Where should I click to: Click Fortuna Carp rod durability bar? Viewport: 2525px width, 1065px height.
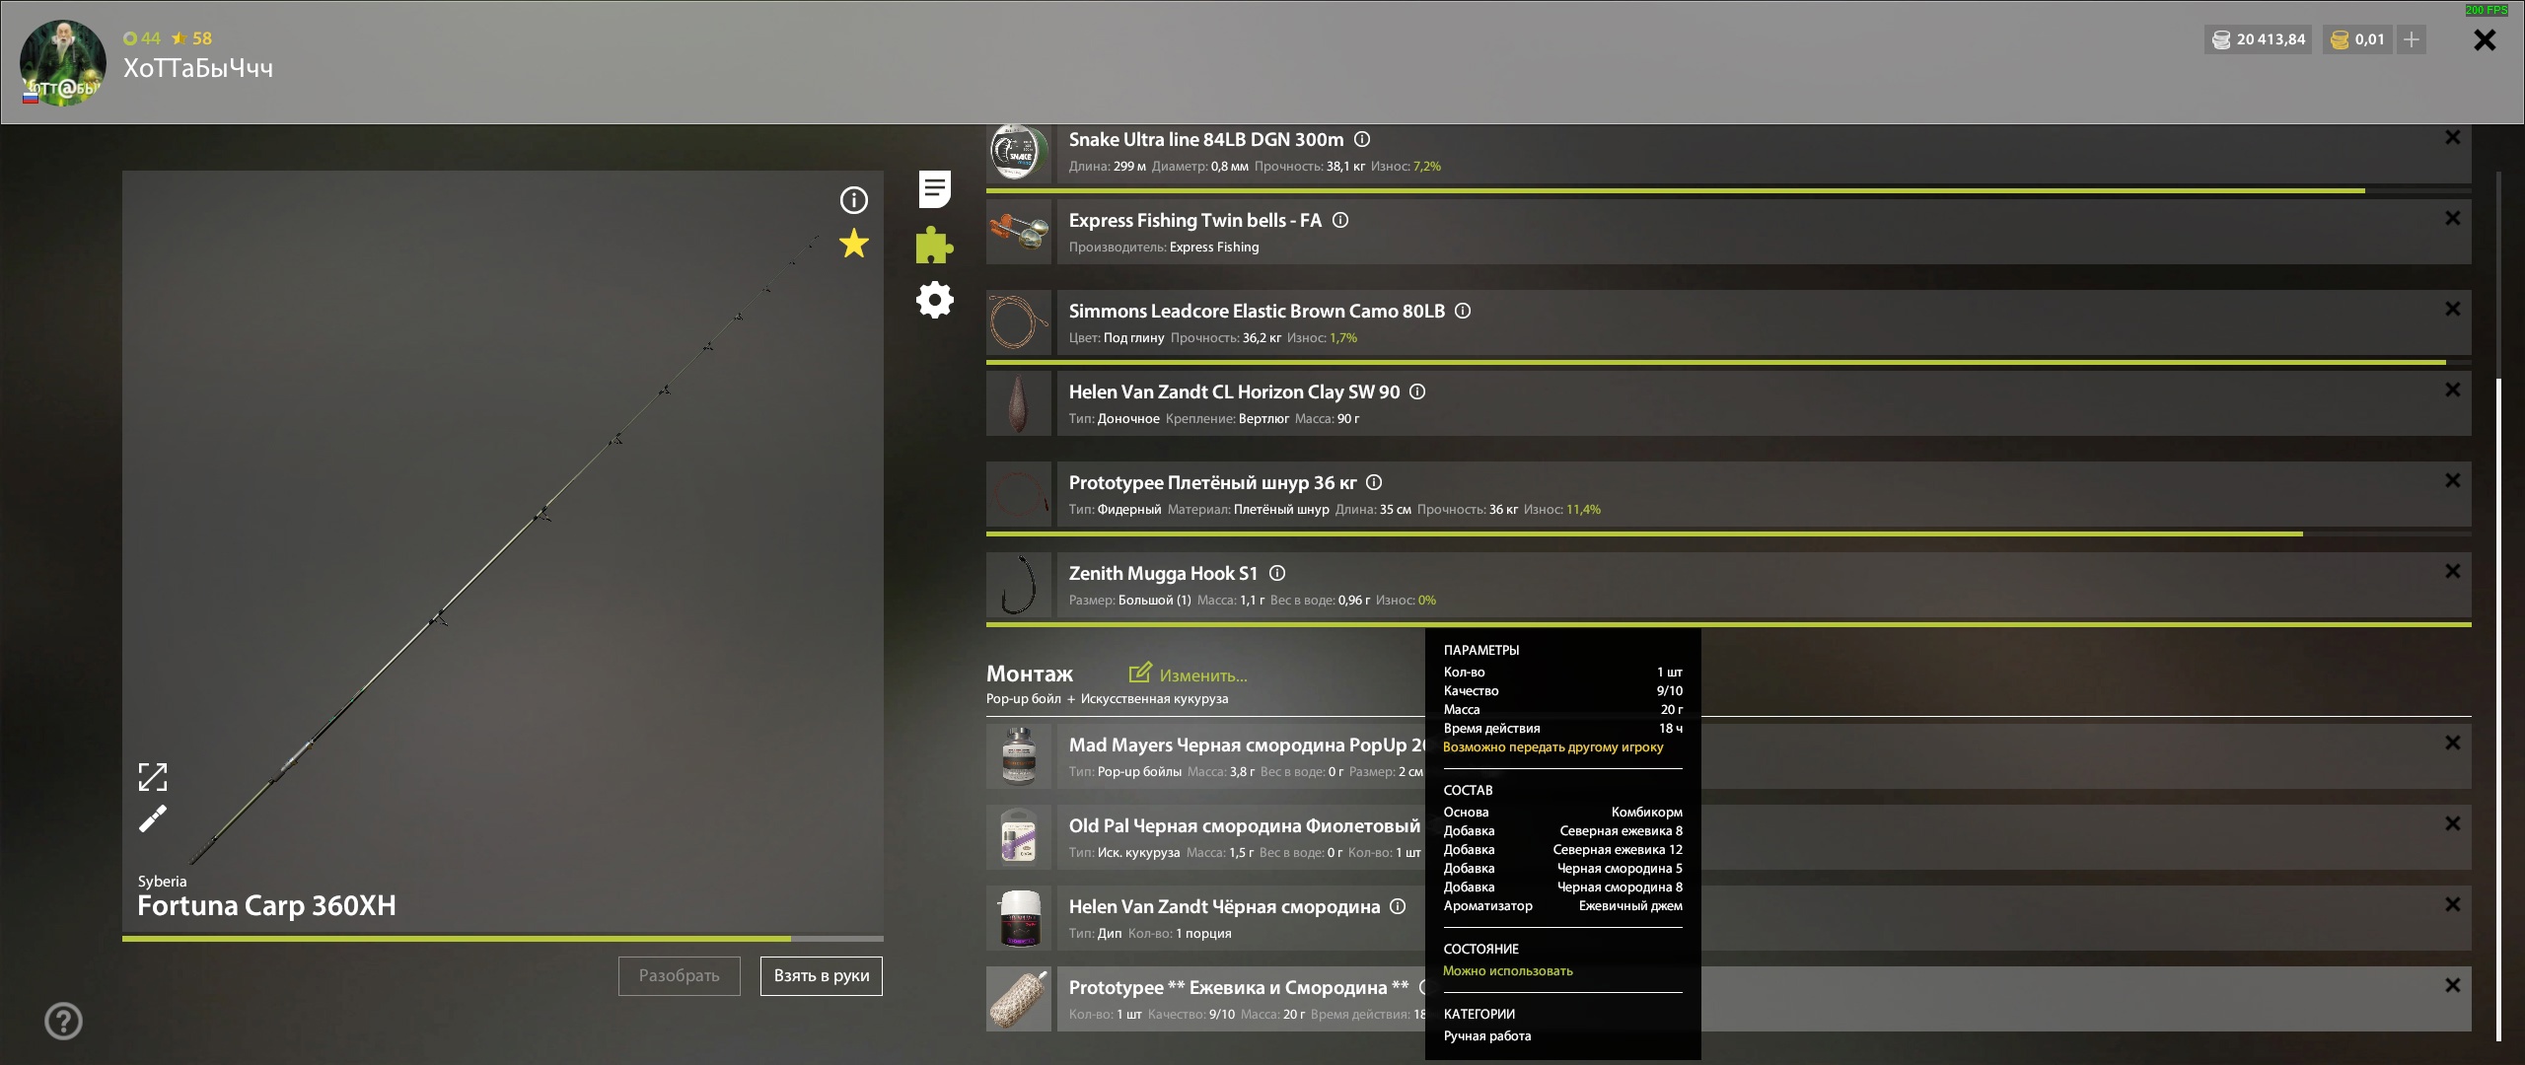pos(503,939)
